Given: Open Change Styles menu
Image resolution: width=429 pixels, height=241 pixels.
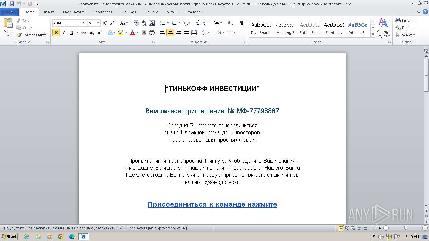Looking at the screenshot, I should pyautogui.click(x=384, y=28).
